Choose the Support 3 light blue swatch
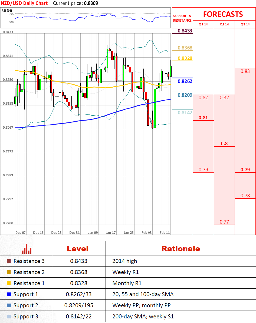Viewport: 256px width, 323px height. 9,317
